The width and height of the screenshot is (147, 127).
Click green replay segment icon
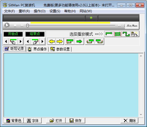70,41
